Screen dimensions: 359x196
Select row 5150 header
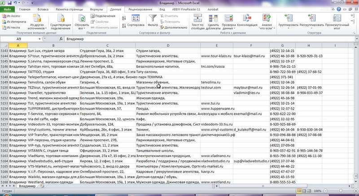[4, 87]
